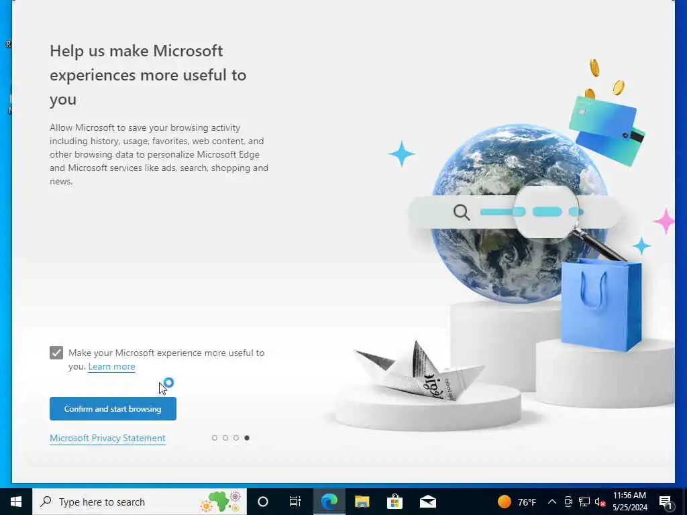Click the muted volume tray icon
This screenshot has width=687, height=515.
tap(600, 502)
